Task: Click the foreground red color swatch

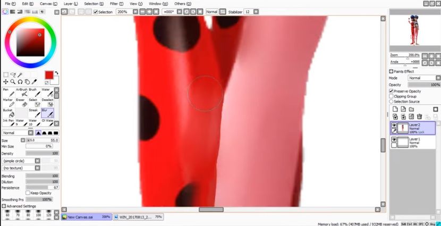Action: point(49,75)
